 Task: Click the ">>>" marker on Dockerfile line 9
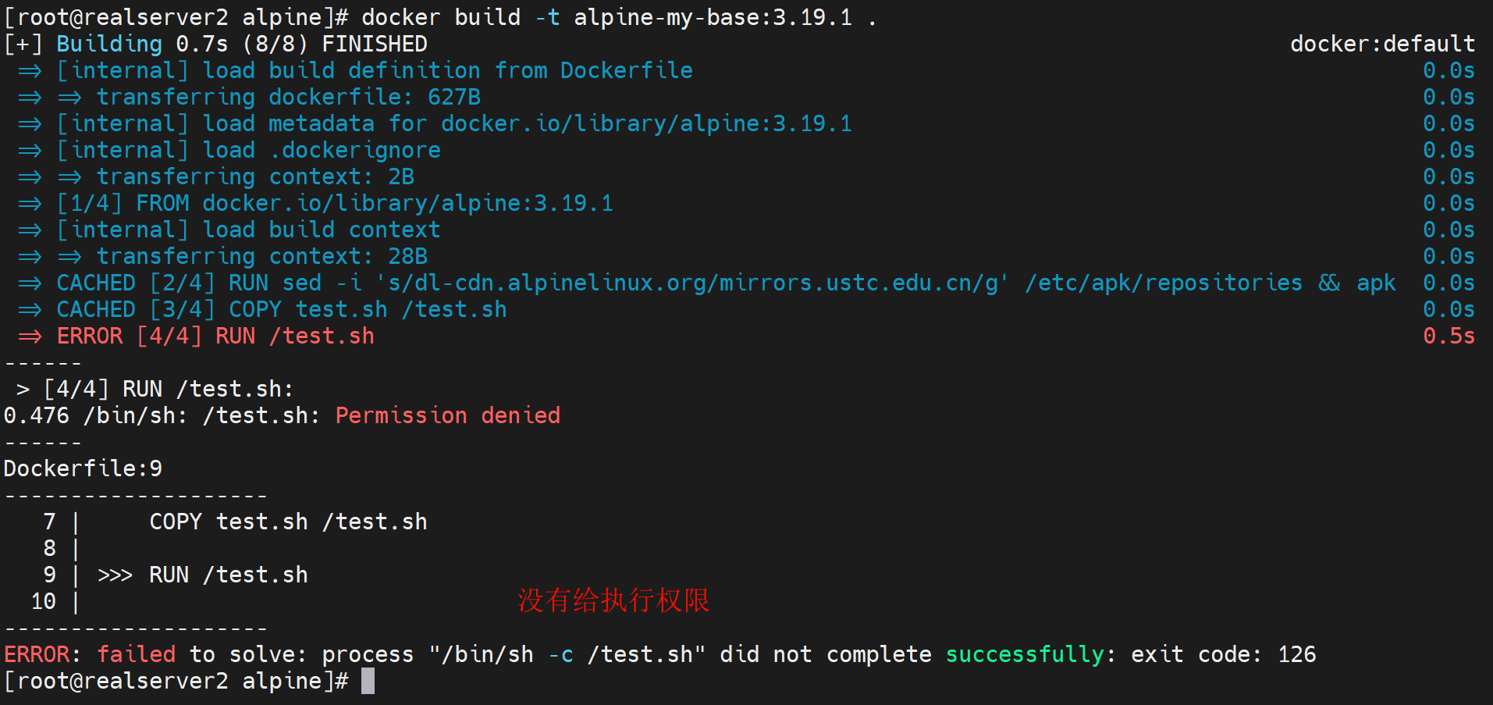click(115, 575)
